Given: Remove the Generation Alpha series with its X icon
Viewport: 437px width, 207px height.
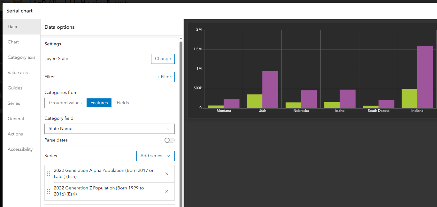Looking at the screenshot, I should (x=166, y=173).
